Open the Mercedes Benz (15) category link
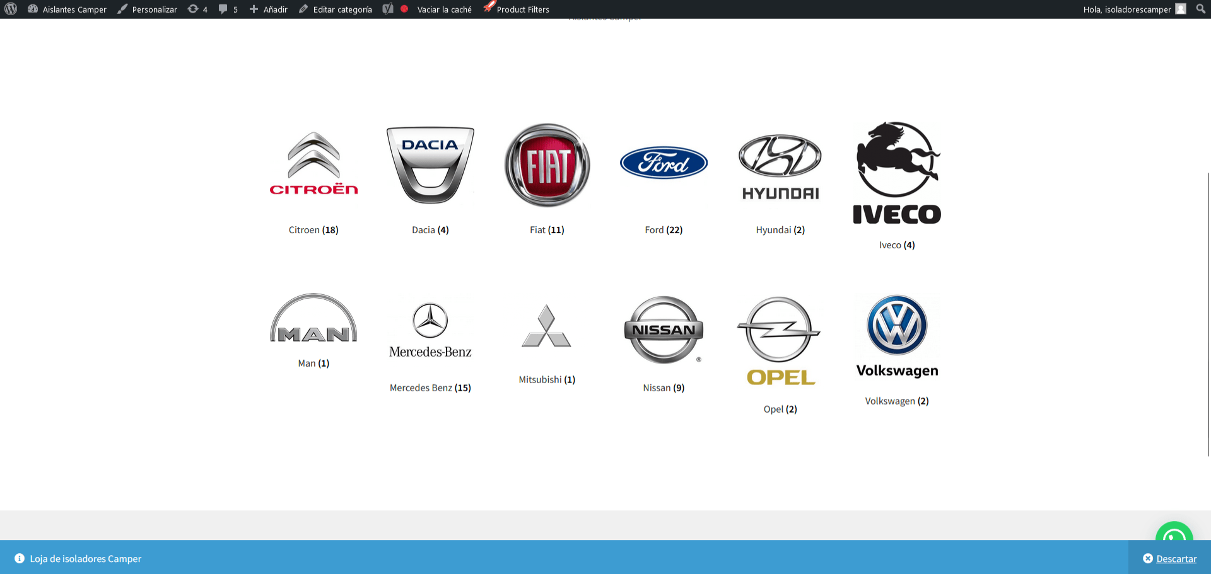 click(430, 388)
